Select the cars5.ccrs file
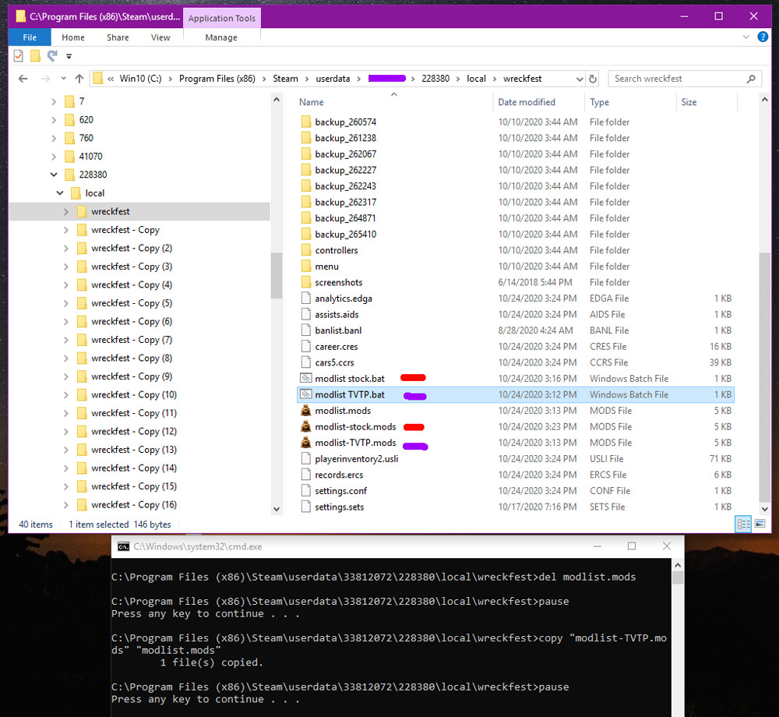 (x=334, y=362)
